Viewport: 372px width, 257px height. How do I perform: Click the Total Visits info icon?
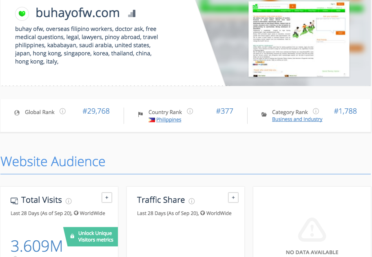(69, 201)
